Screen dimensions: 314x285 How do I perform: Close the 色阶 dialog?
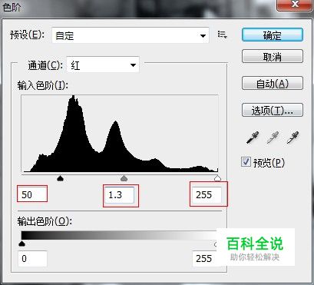(295, 5)
